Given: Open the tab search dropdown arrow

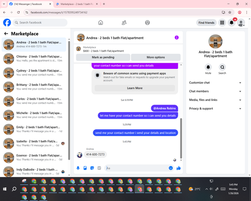Looking at the screenshot, I should (4, 4).
